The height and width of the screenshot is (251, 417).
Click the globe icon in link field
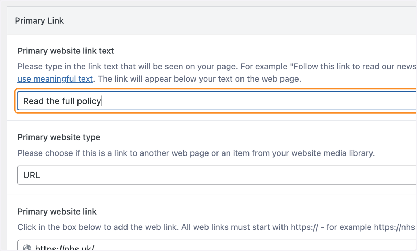(x=27, y=248)
